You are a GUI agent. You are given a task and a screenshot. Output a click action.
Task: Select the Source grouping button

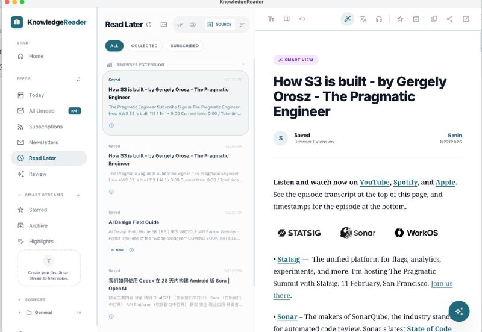tap(219, 24)
